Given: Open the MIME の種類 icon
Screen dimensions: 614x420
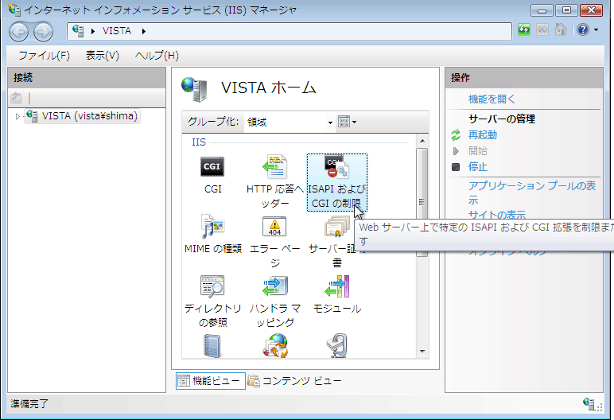Looking at the screenshot, I should pos(212,229).
